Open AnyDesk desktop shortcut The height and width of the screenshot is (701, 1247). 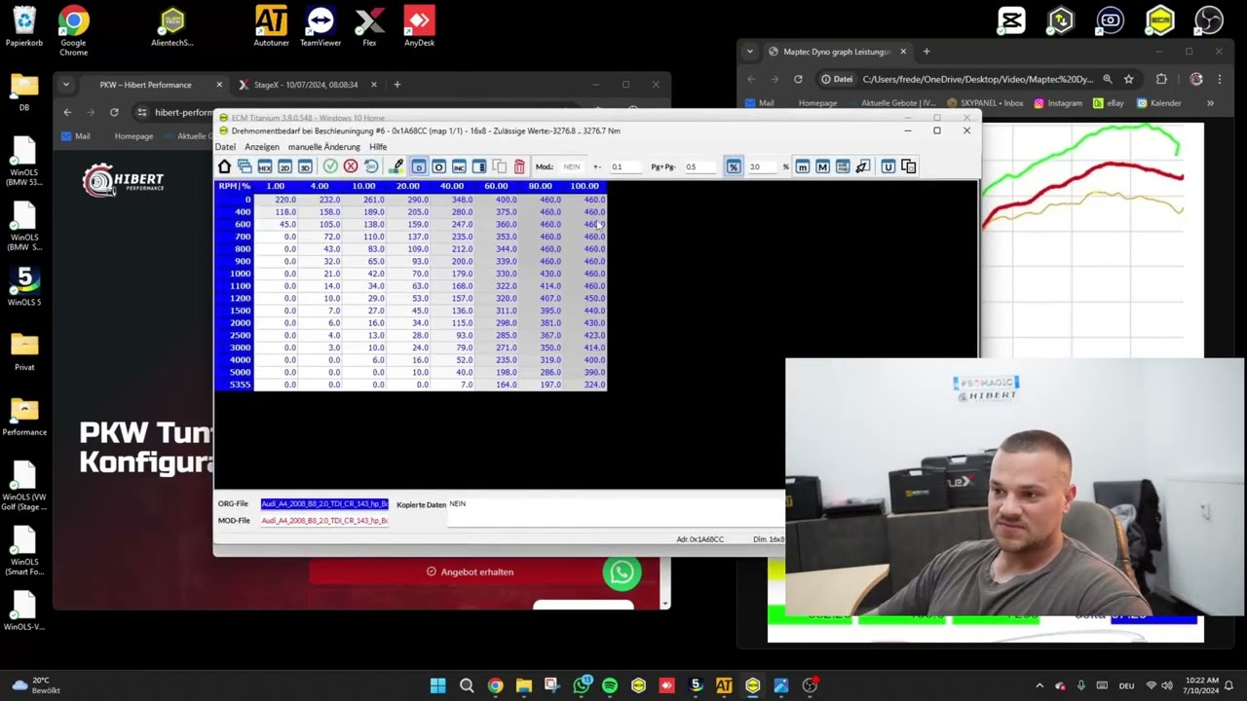pos(419,26)
